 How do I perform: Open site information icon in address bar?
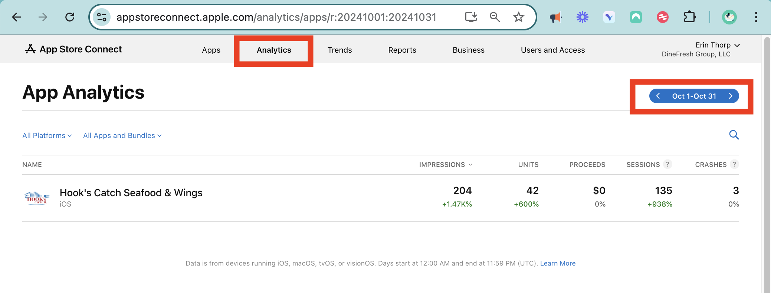point(101,17)
